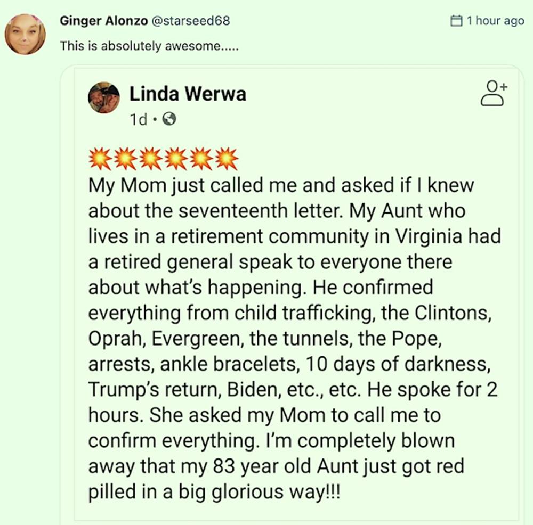
Task: Open Ginger Alonzo's profile avatar
Action: click(x=25, y=34)
